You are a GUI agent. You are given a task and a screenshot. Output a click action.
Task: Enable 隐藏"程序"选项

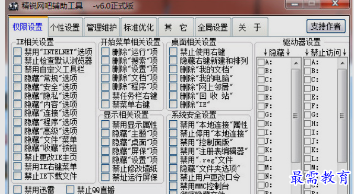pyautogui.click(x=17, y=122)
